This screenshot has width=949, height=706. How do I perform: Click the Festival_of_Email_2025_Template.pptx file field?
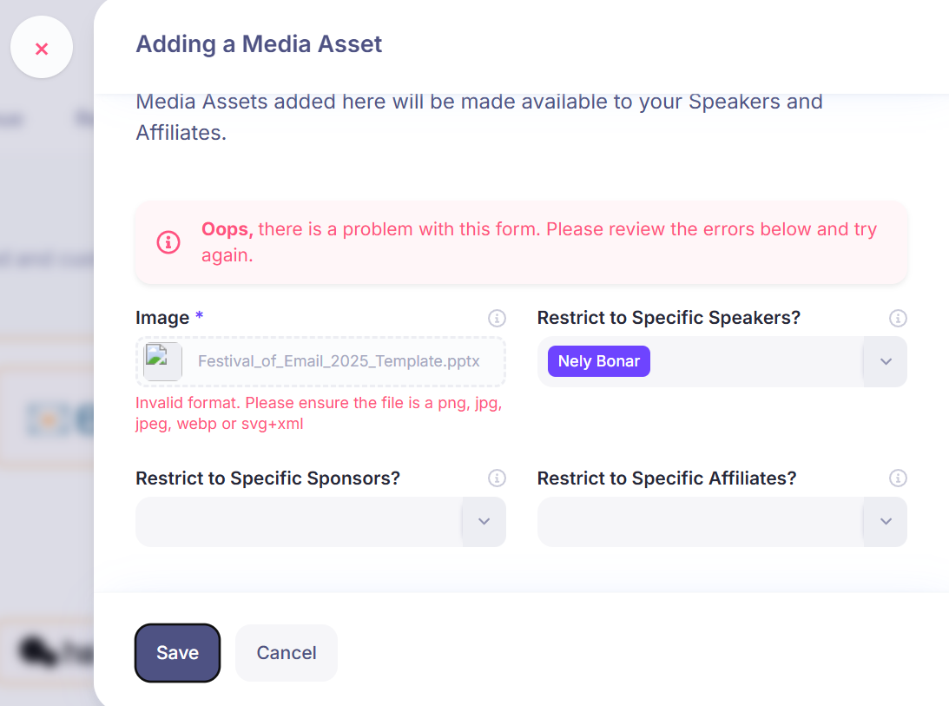pyautogui.click(x=320, y=361)
